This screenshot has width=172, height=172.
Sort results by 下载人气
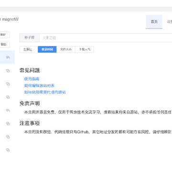coord(85,49)
